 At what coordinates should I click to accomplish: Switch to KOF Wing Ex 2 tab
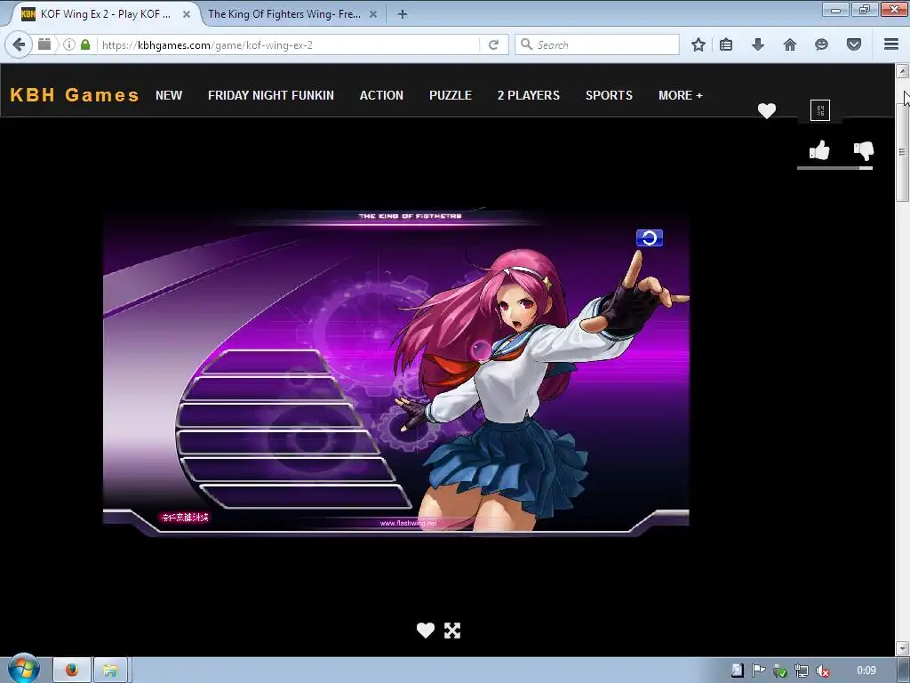click(x=105, y=14)
